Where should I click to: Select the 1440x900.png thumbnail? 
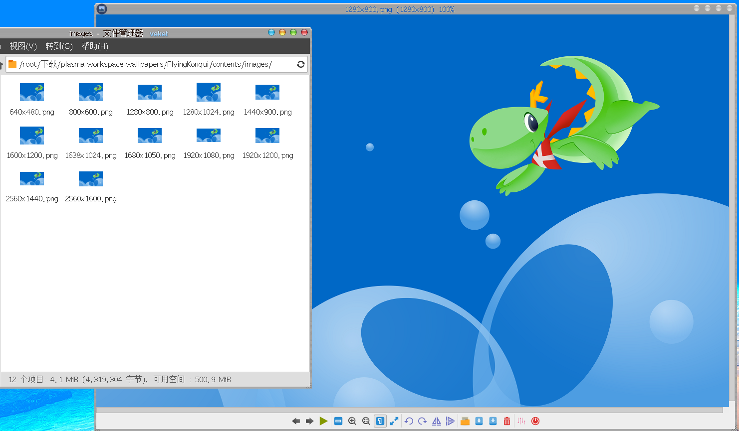pos(267,92)
